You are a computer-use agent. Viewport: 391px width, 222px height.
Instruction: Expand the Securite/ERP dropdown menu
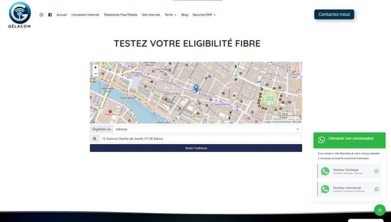click(204, 15)
